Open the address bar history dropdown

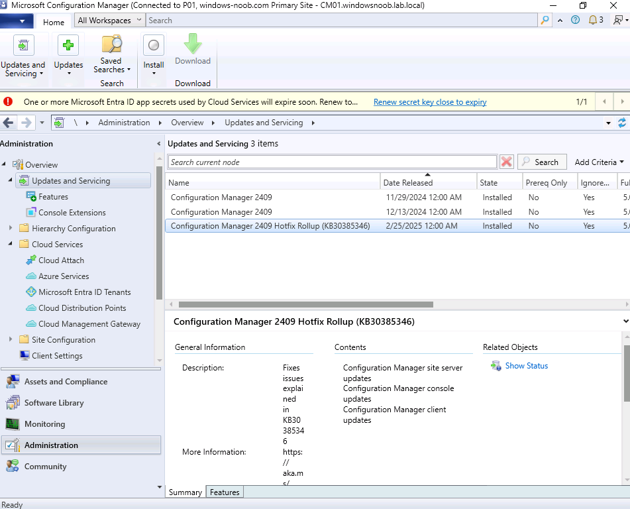point(608,123)
